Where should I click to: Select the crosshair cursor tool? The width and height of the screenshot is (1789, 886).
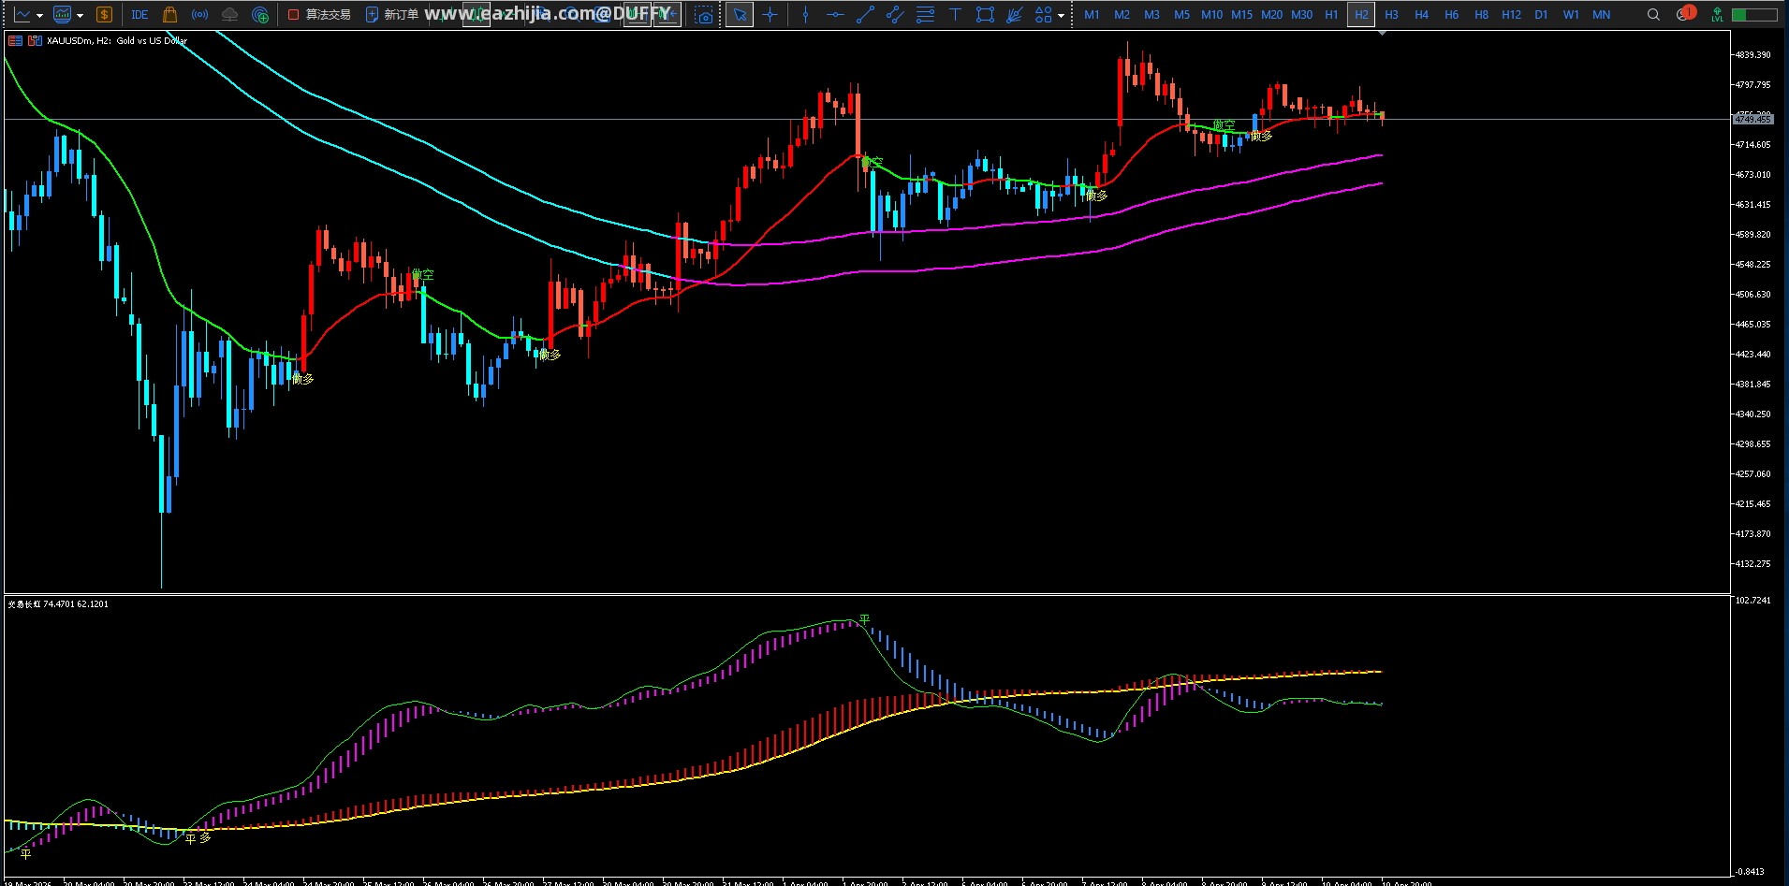click(770, 15)
